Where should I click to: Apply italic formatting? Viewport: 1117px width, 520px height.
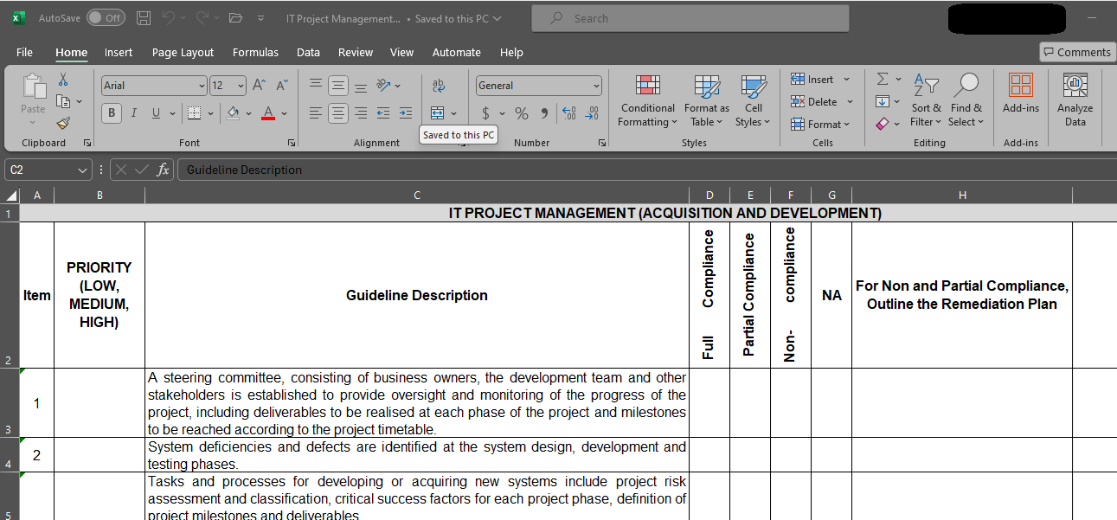click(x=134, y=112)
